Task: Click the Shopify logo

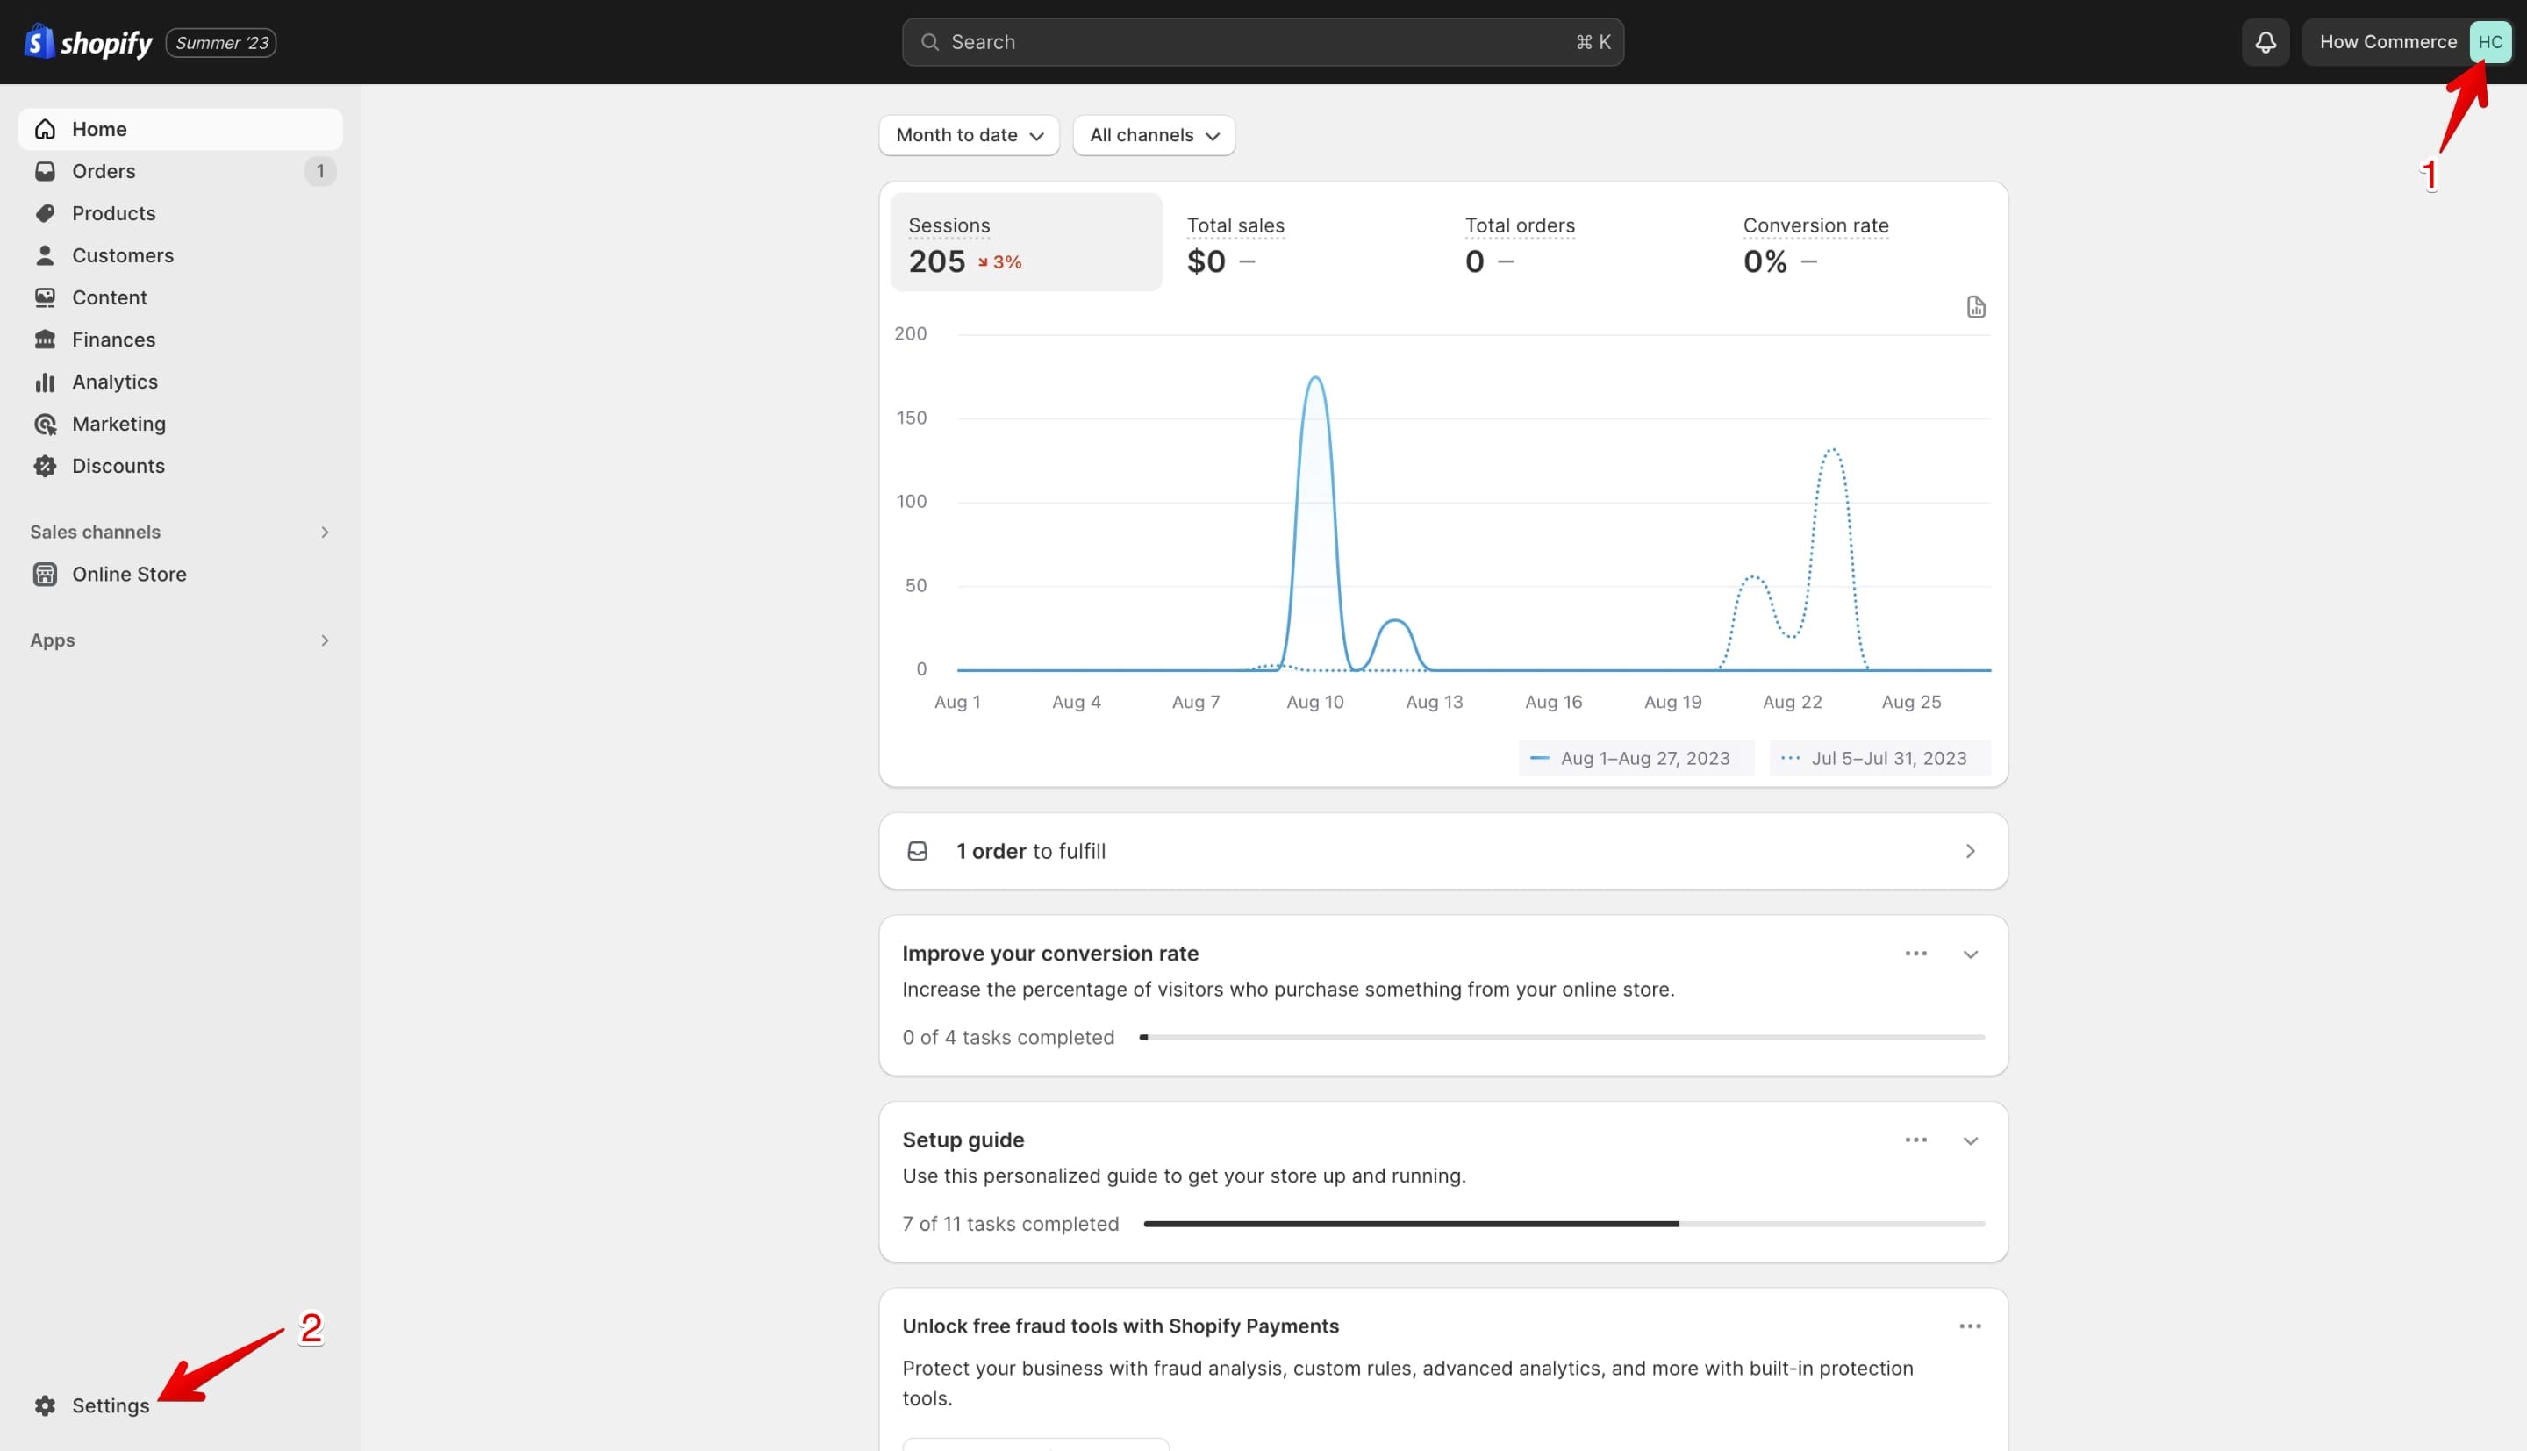Action: 88,42
